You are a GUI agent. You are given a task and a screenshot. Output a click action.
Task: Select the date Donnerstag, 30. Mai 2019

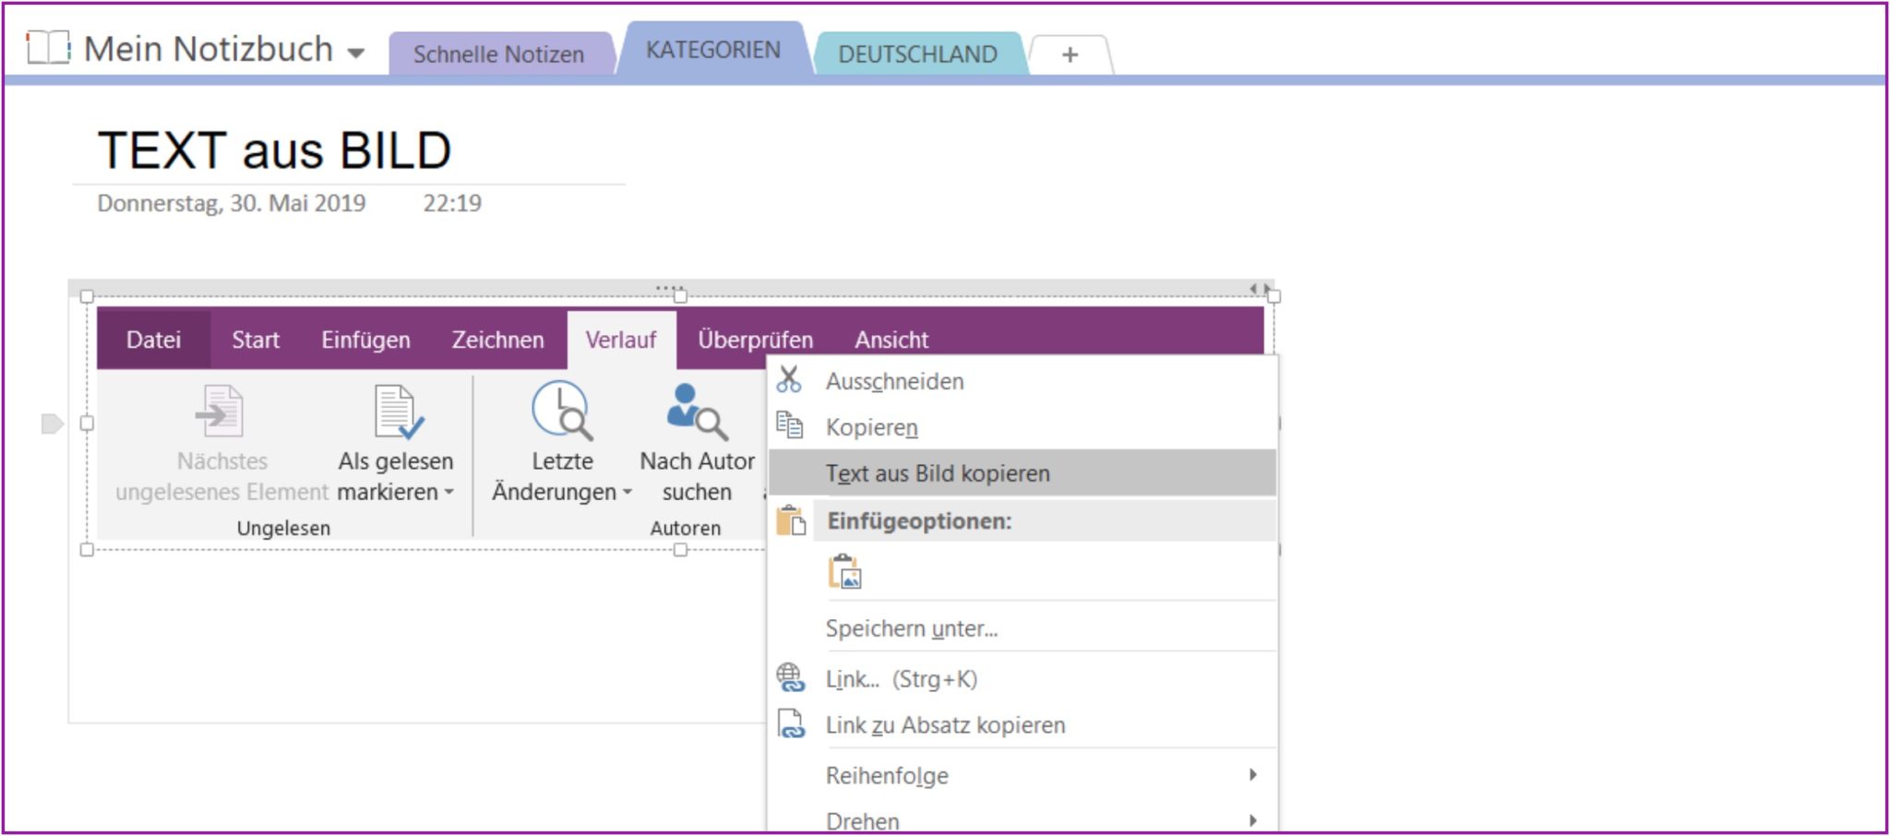pyautogui.click(x=232, y=203)
